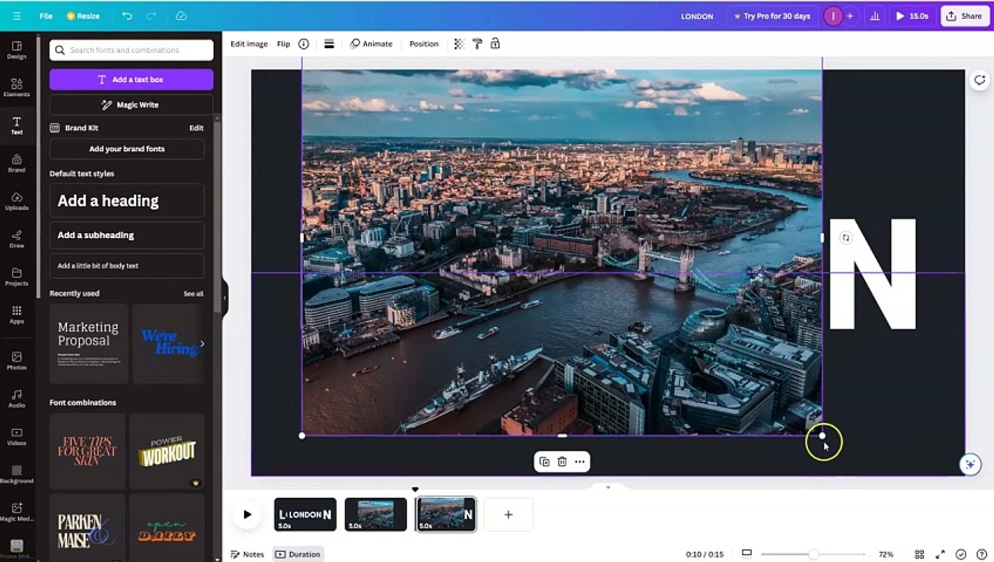Open the File menu
This screenshot has width=994, height=562.
coord(45,16)
